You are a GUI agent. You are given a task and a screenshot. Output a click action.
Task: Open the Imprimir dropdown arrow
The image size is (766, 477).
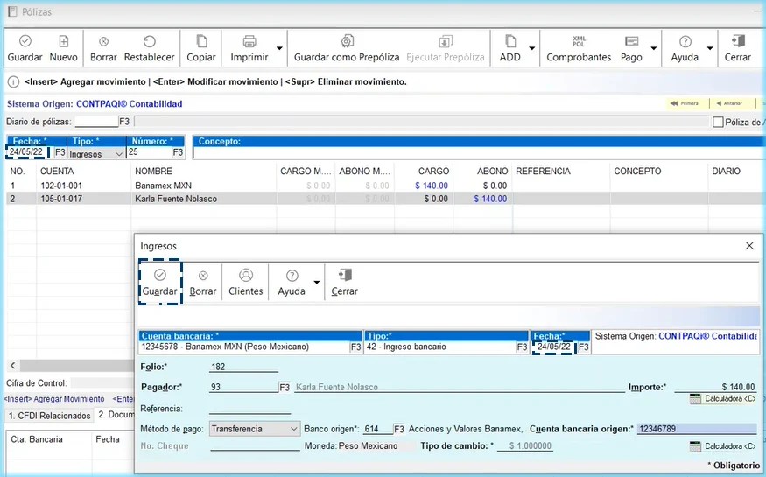click(279, 48)
